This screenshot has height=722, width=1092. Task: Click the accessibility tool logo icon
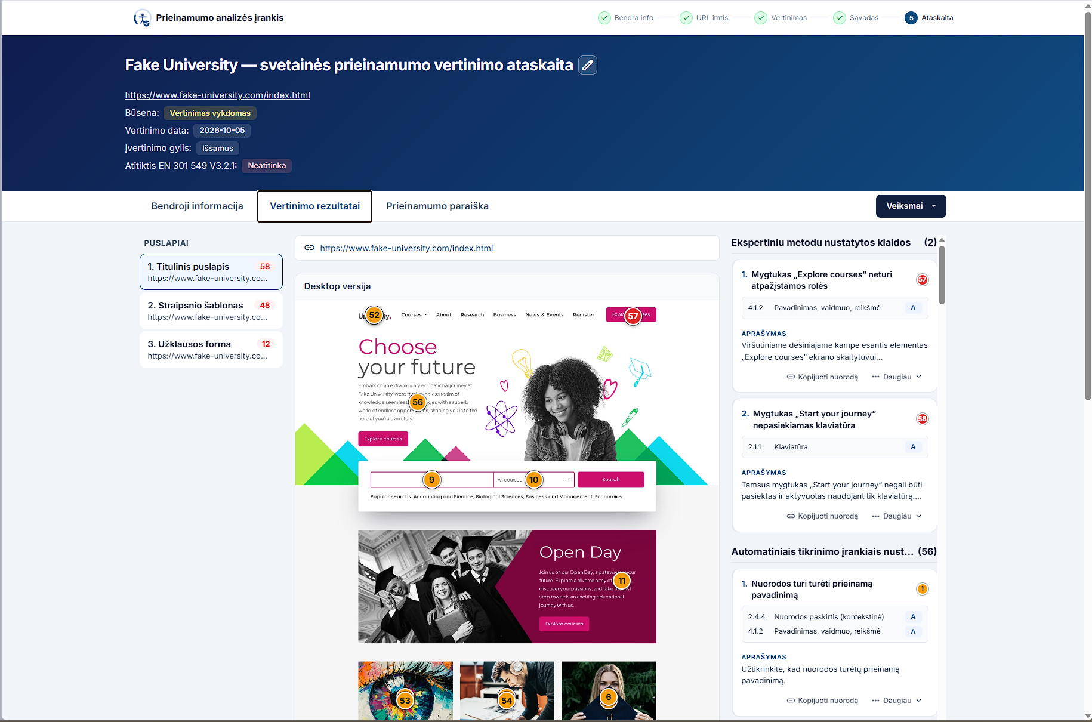142,18
